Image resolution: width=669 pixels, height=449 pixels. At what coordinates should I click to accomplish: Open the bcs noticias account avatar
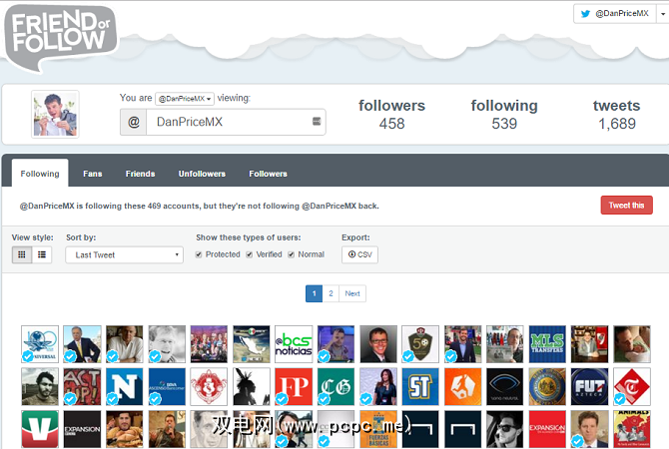pyautogui.click(x=294, y=344)
